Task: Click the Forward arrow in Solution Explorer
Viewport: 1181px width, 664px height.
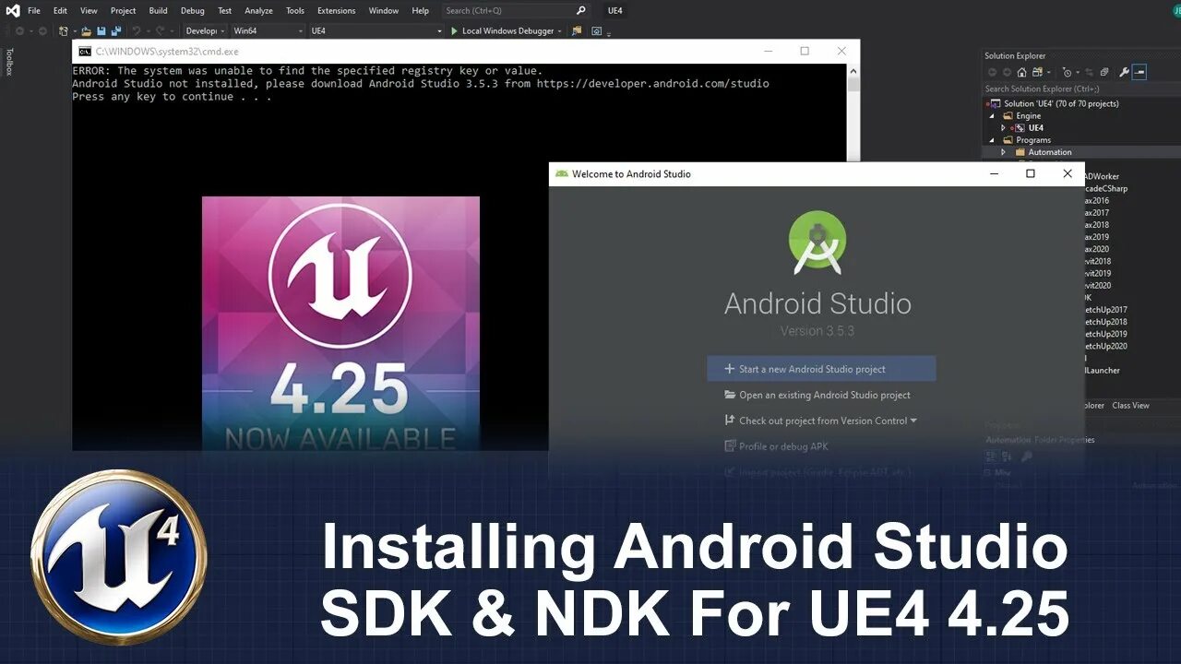Action: (1007, 72)
